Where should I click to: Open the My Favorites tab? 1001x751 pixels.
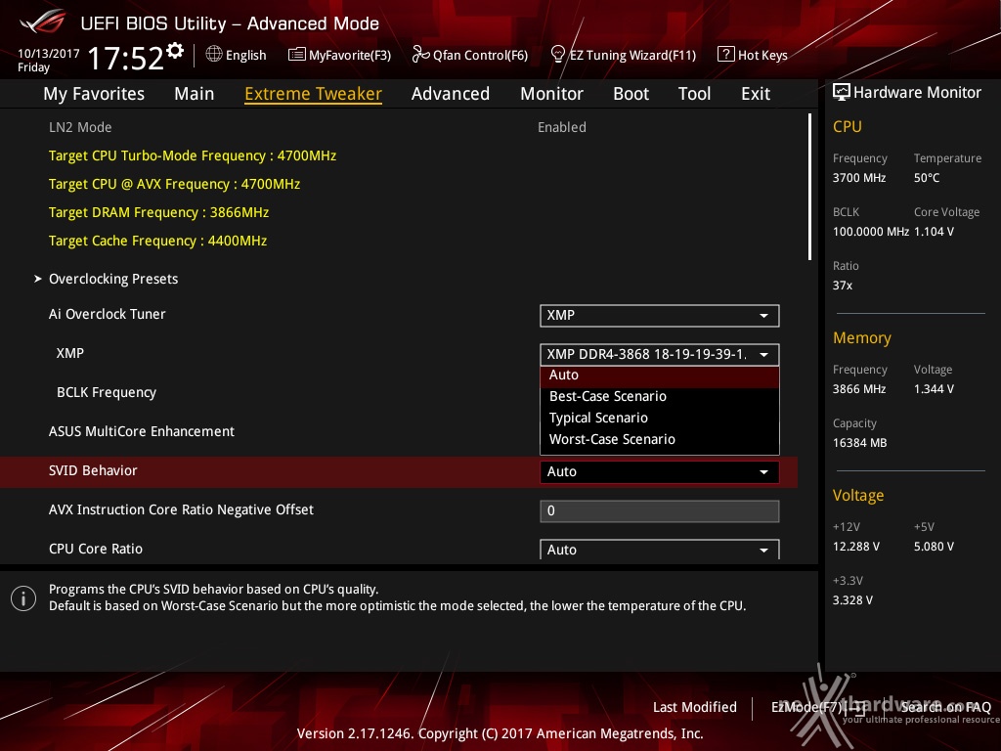coord(94,94)
